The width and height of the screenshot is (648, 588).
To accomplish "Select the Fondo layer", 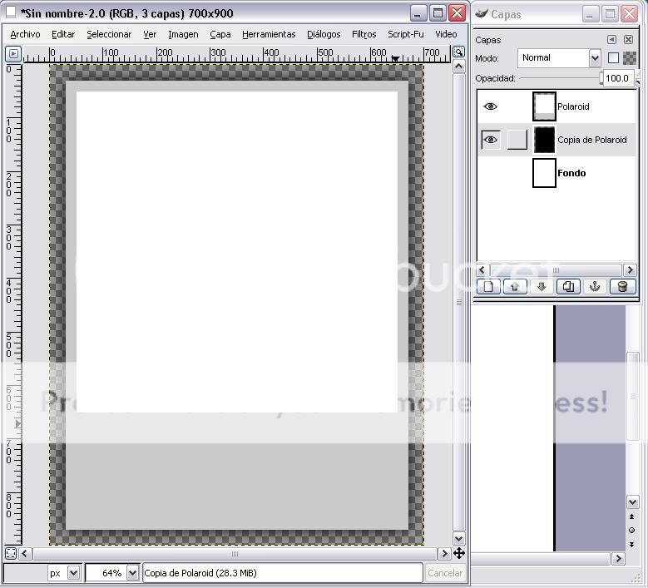I will pos(571,173).
